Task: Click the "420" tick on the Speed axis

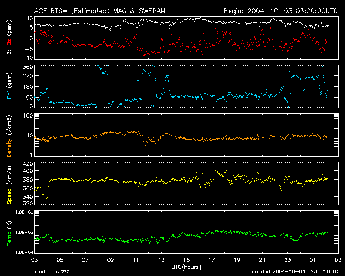Action: point(28,164)
